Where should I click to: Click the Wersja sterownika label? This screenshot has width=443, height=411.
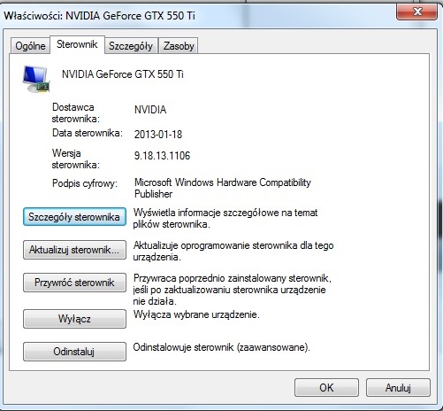[76, 159]
